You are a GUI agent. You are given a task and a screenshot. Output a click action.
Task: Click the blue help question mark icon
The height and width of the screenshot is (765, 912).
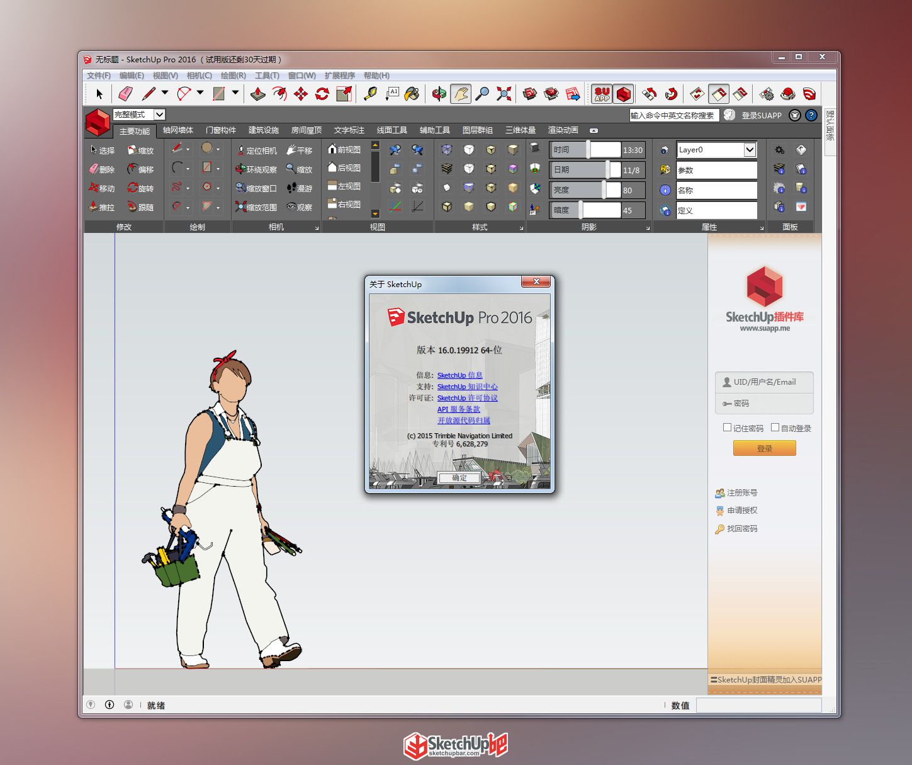pos(811,115)
